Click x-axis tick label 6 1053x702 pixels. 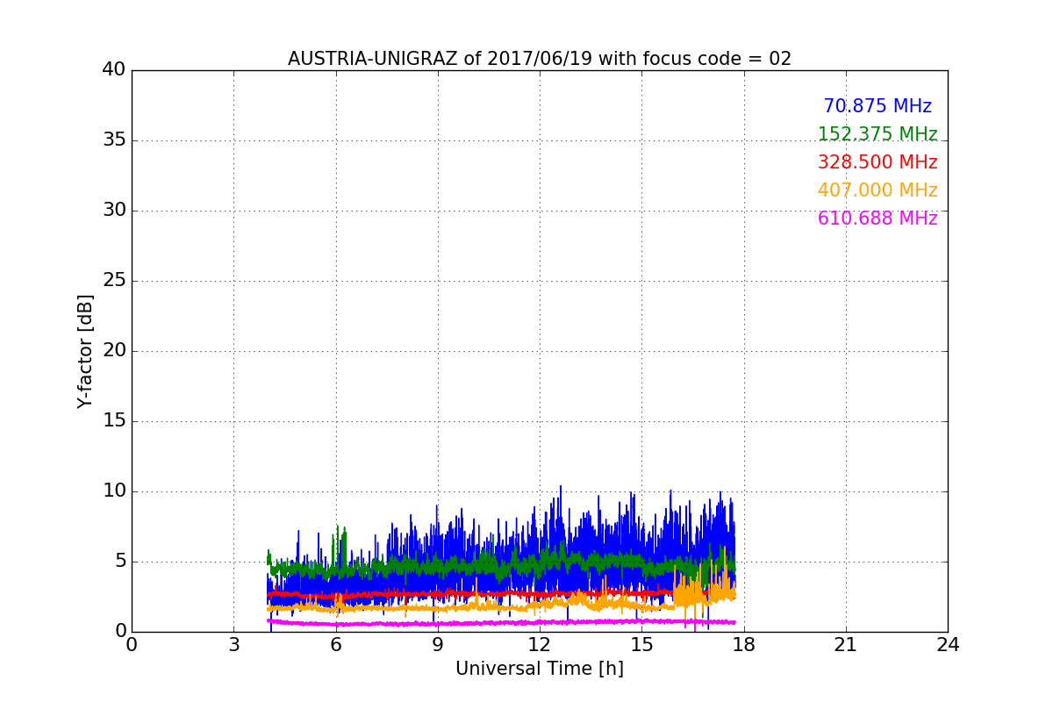point(335,645)
